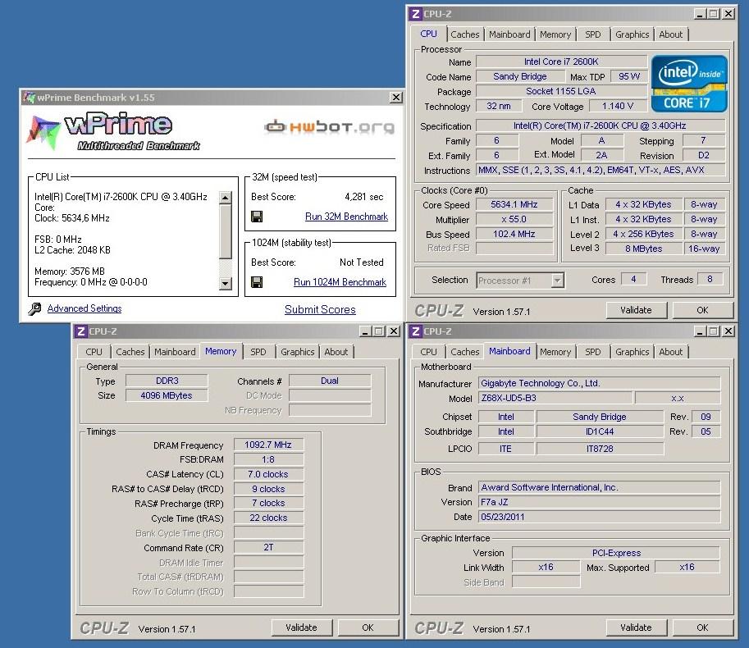The width and height of the screenshot is (749, 648).
Task: Click OK in the Memory window
Action: 368,627
